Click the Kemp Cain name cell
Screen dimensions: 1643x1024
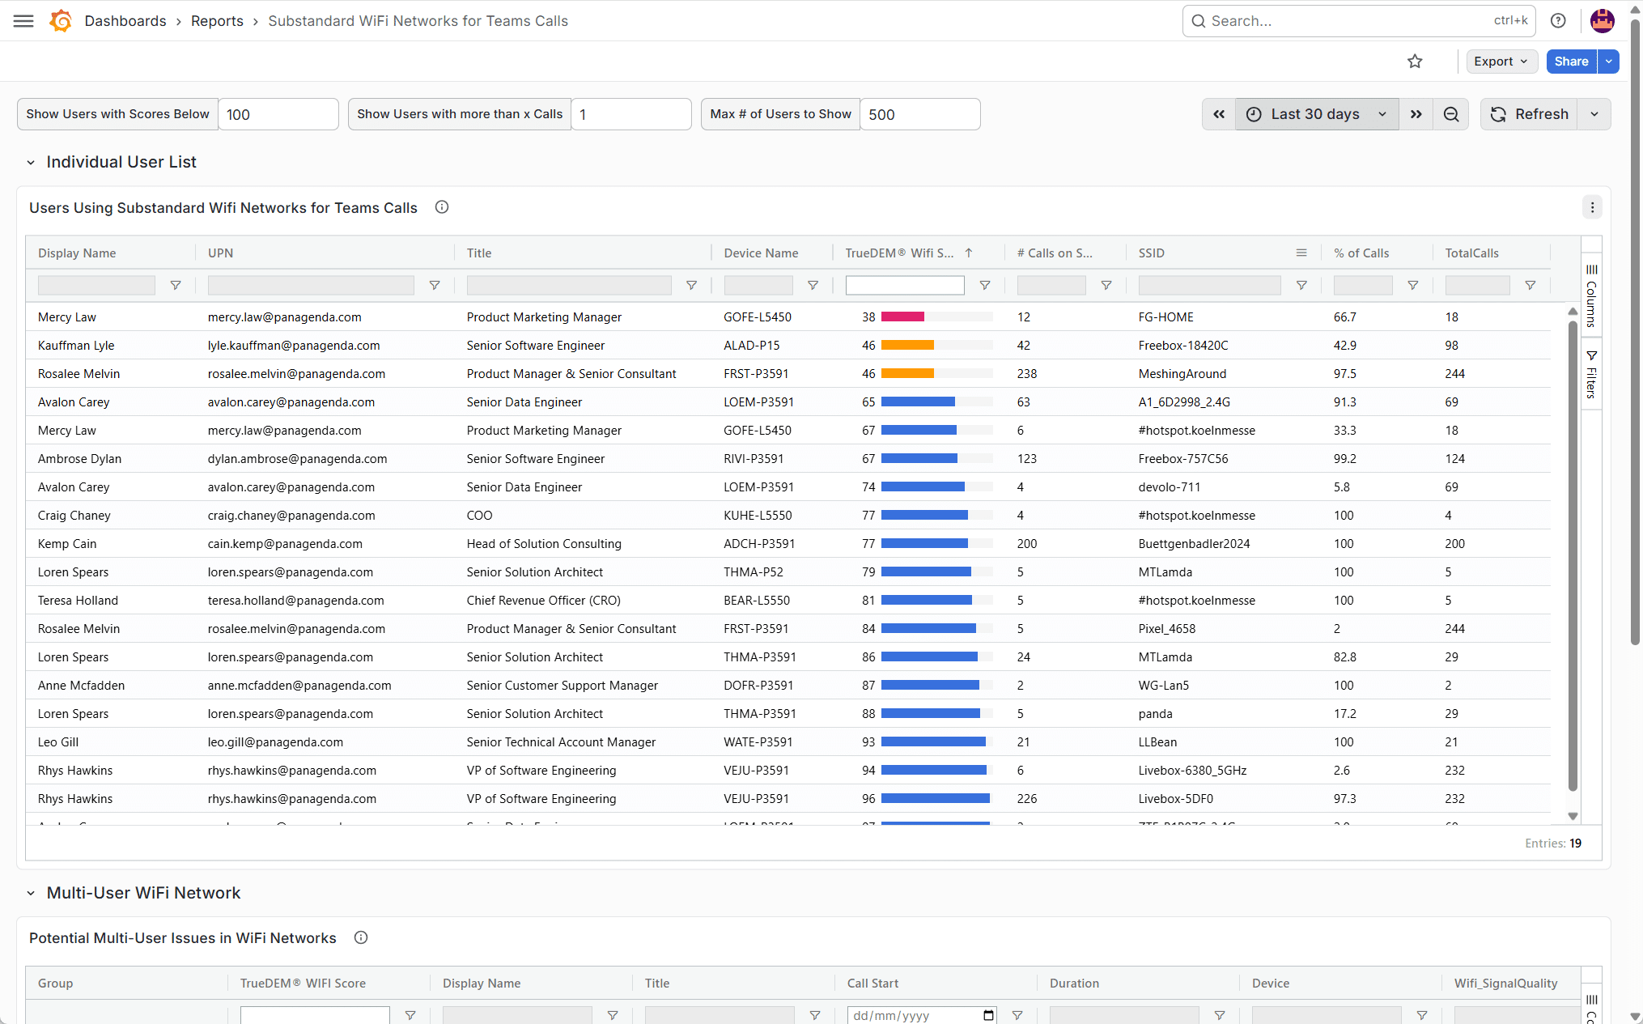[67, 544]
